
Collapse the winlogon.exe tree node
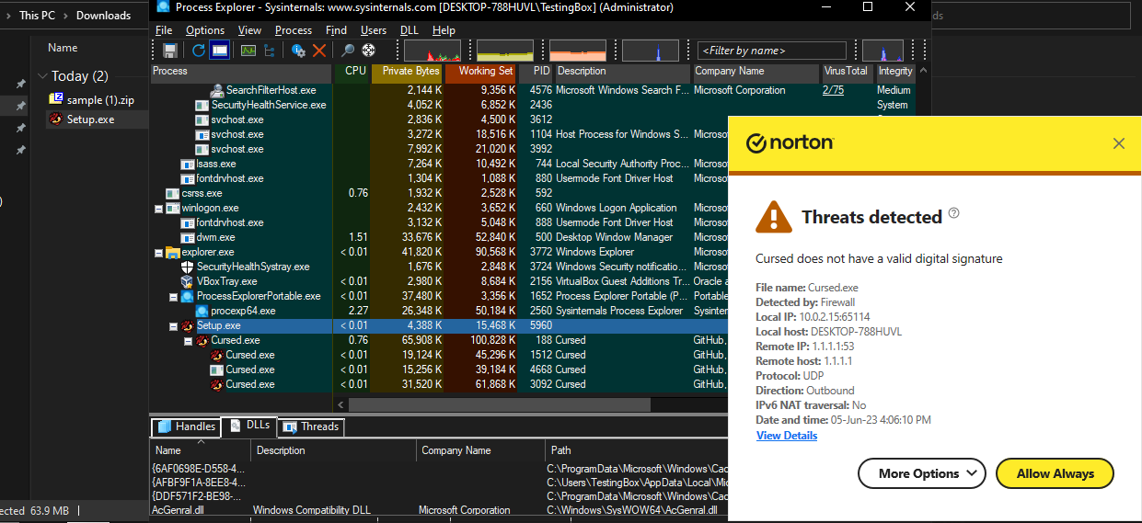click(x=159, y=208)
